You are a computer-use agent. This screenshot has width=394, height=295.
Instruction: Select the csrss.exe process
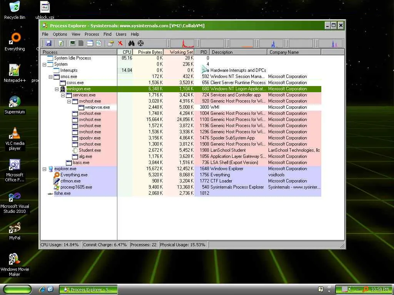pyautogui.click(x=181, y=83)
